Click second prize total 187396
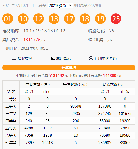The height and width of the screenshot is (149, 138). (105, 106)
